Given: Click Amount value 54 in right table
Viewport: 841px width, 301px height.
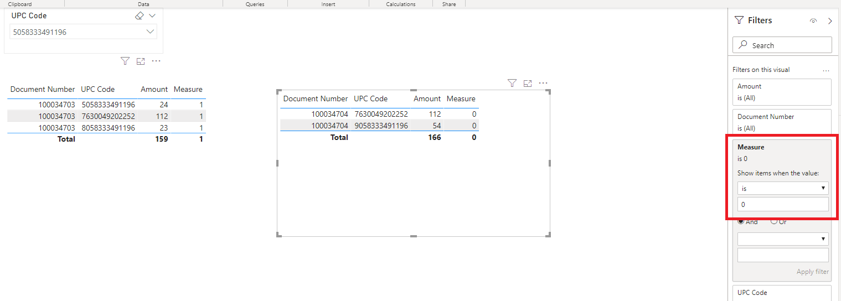Looking at the screenshot, I should pyautogui.click(x=436, y=126).
